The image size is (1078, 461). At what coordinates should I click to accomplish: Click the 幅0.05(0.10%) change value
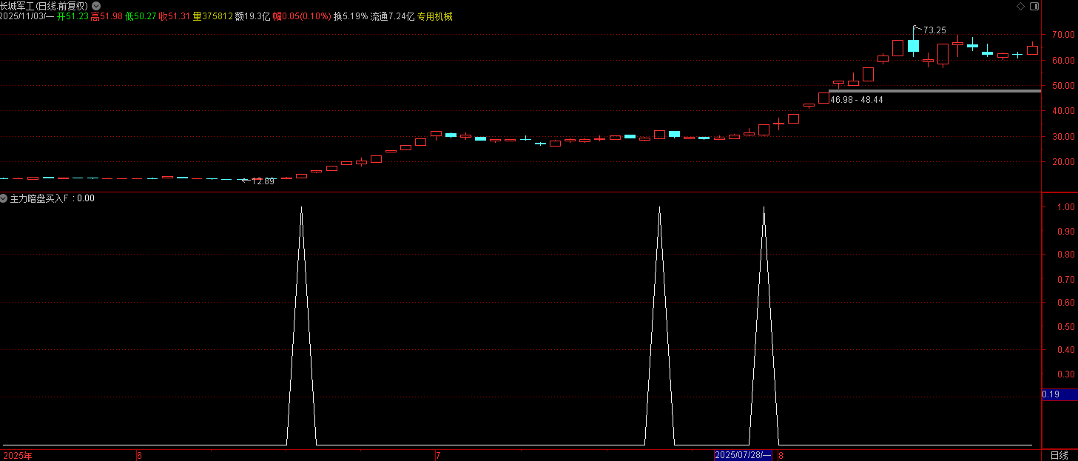[x=302, y=16]
